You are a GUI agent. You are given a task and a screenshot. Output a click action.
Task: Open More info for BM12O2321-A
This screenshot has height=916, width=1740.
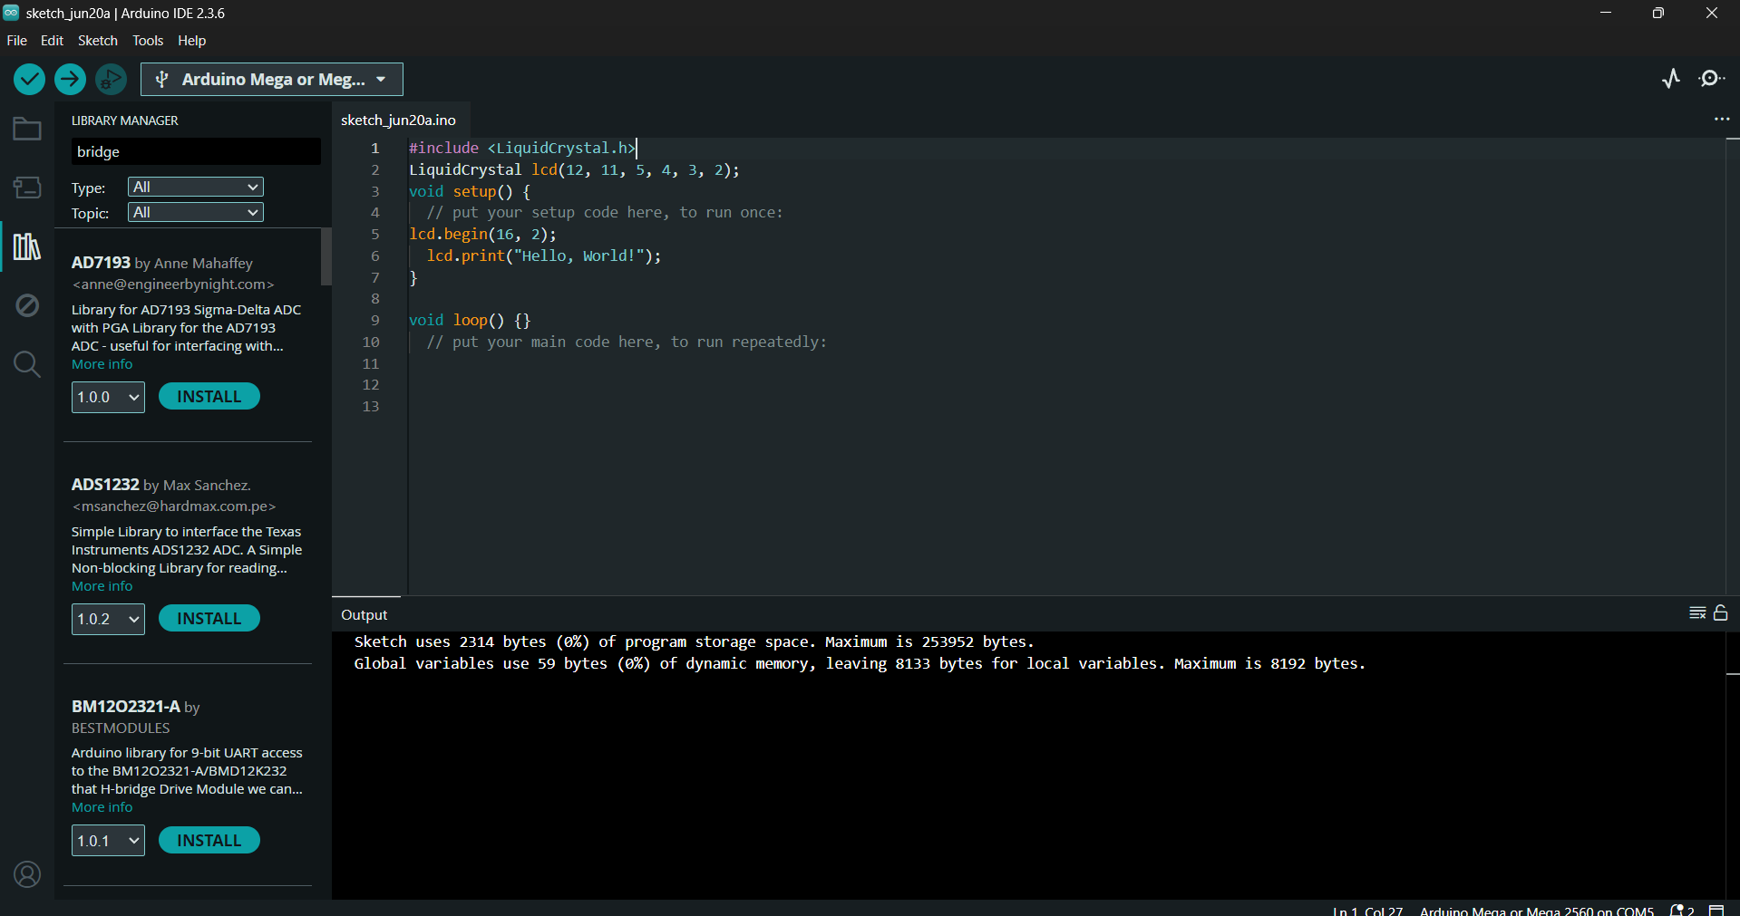pyautogui.click(x=102, y=807)
